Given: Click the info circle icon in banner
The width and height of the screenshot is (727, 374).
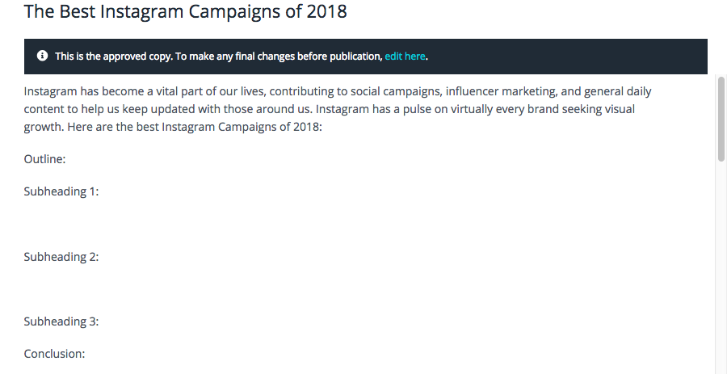Looking at the screenshot, I should coord(42,56).
